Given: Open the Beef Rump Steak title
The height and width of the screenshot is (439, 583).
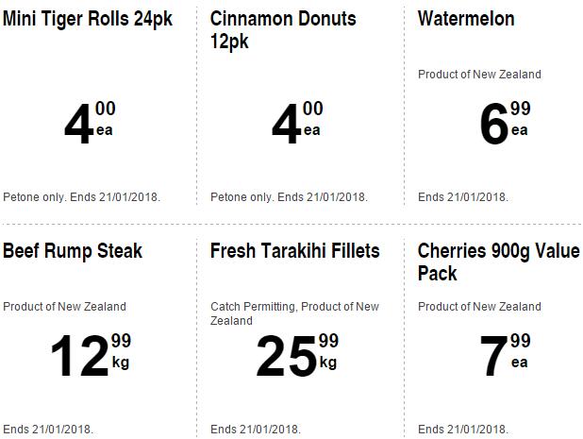Looking at the screenshot, I should coord(73,251).
